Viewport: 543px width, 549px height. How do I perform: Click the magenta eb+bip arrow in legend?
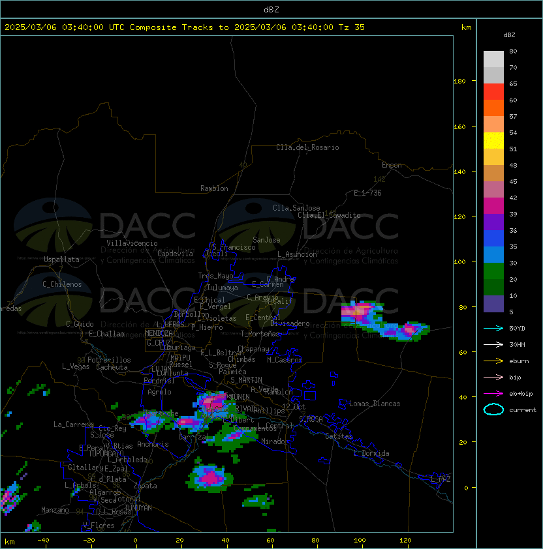(493, 394)
